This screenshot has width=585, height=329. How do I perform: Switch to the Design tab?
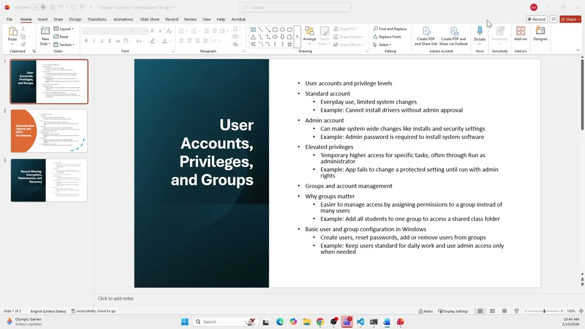click(x=75, y=19)
